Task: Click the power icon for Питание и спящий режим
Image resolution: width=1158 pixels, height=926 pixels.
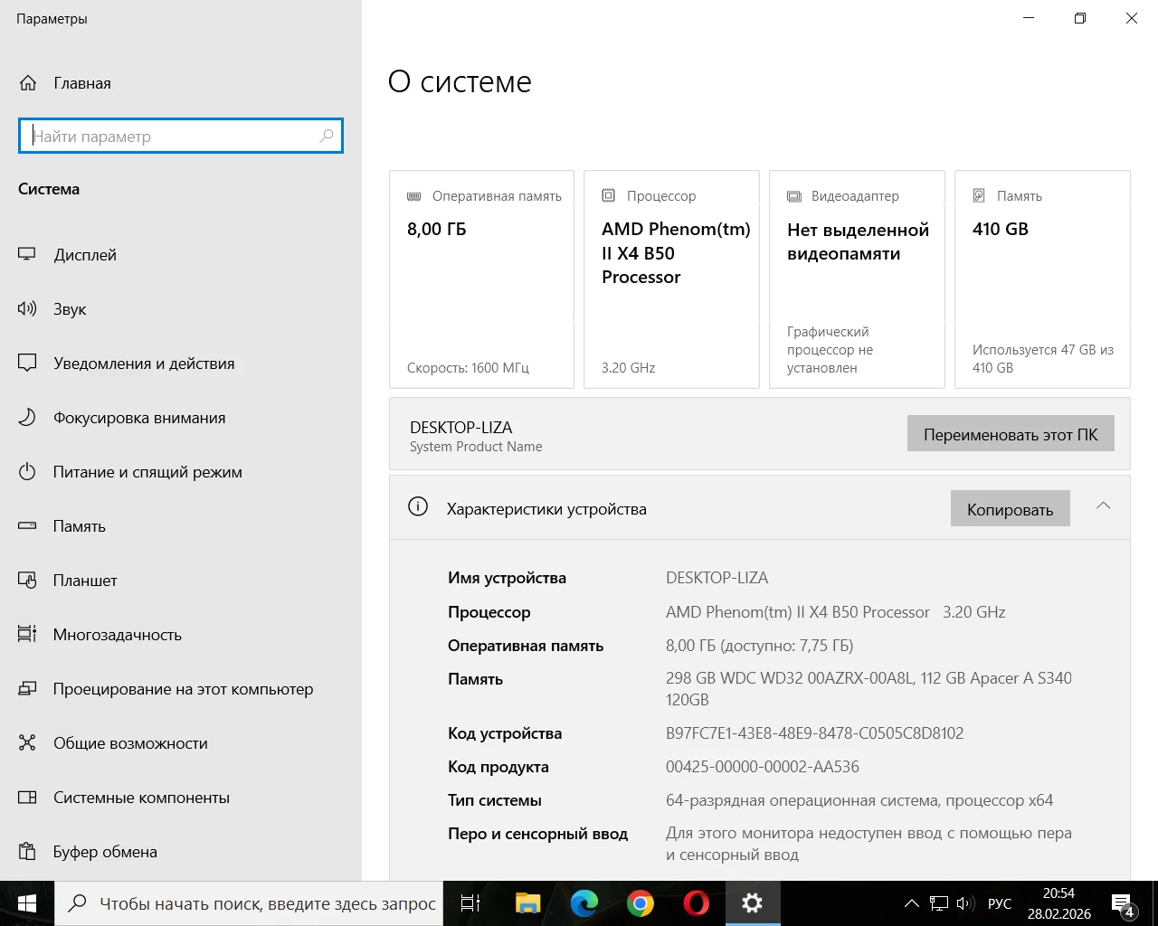Action: point(27,472)
